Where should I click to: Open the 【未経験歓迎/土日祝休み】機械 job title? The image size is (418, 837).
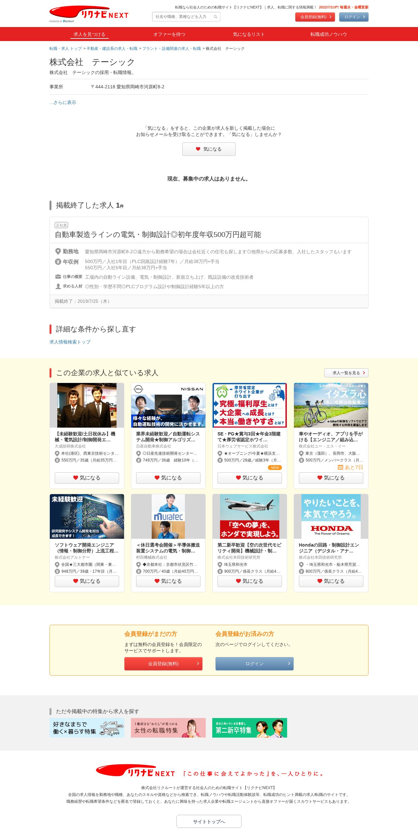point(85,437)
